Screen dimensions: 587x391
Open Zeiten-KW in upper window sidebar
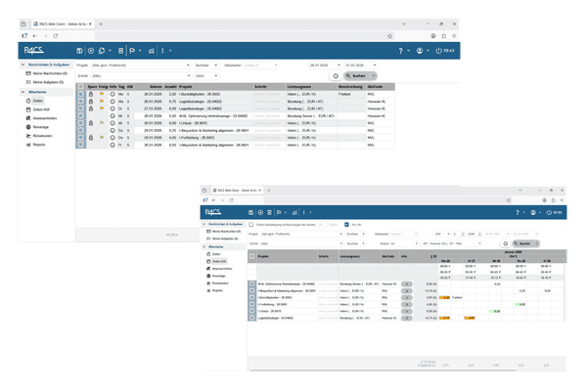41,109
